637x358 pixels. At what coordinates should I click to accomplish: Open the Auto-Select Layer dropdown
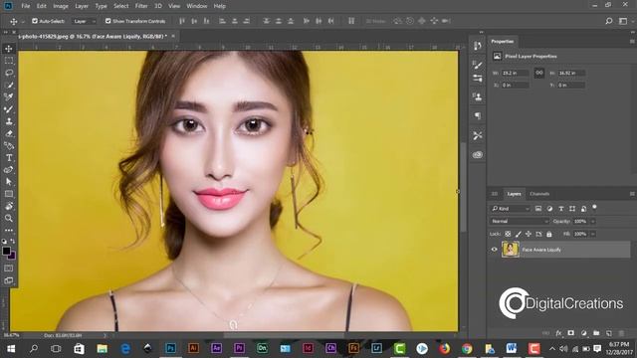(84, 21)
